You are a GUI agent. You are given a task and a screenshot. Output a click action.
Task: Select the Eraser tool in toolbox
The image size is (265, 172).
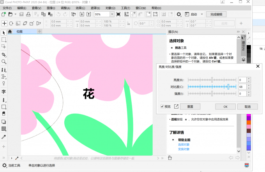(x=4, y=114)
